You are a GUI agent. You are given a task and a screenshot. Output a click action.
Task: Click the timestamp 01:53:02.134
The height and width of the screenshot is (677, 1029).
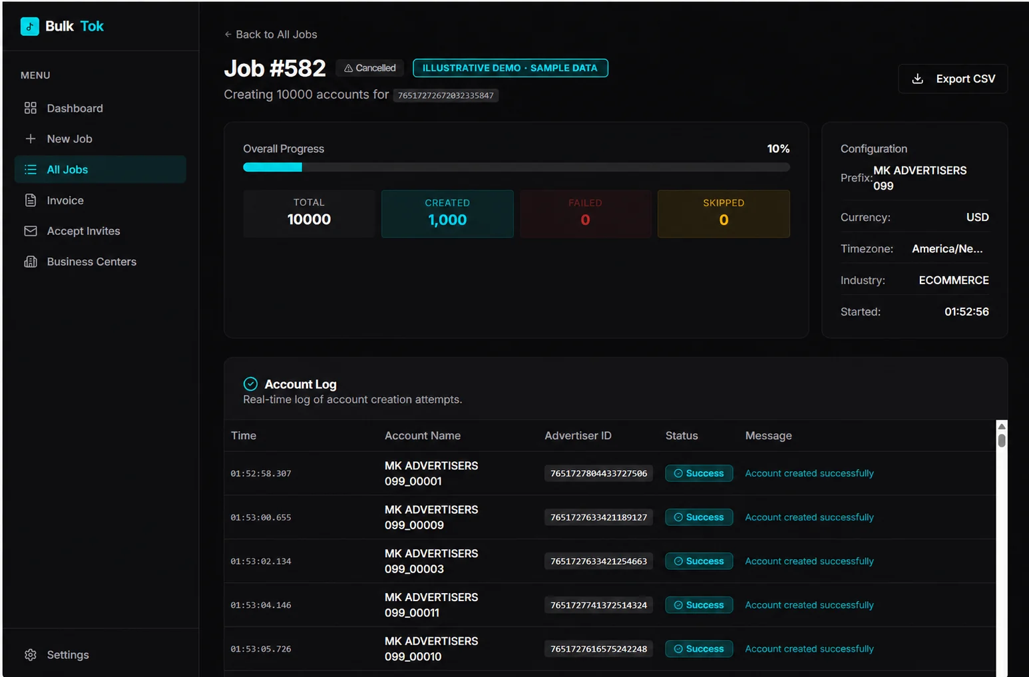pyautogui.click(x=261, y=561)
